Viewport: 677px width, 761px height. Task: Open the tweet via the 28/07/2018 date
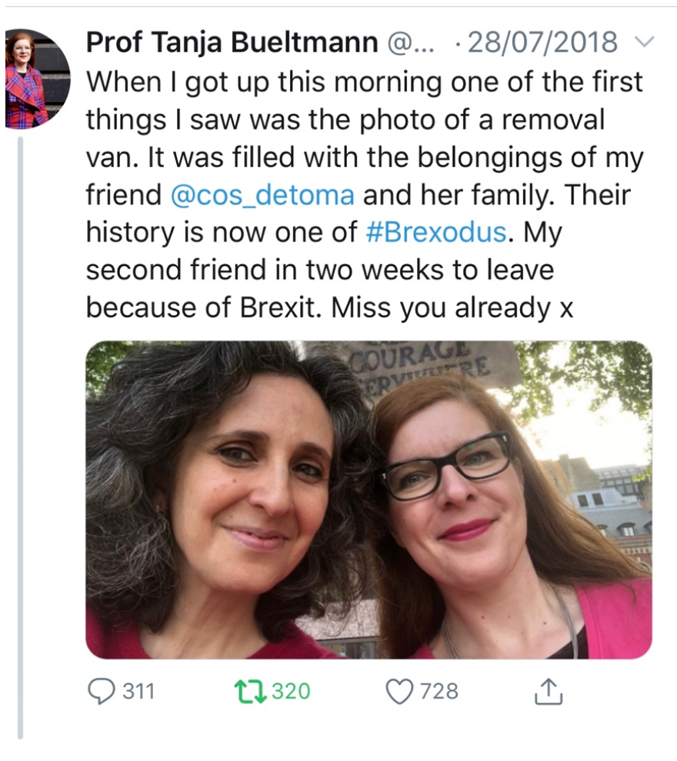coord(542,42)
